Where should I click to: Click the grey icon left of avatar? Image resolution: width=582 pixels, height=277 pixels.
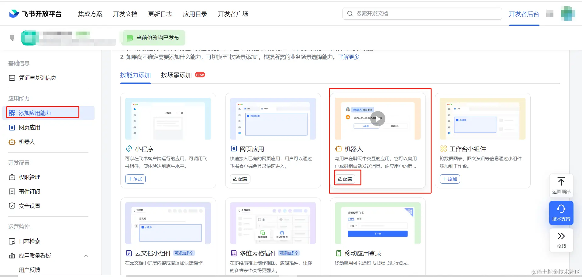point(550,14)
